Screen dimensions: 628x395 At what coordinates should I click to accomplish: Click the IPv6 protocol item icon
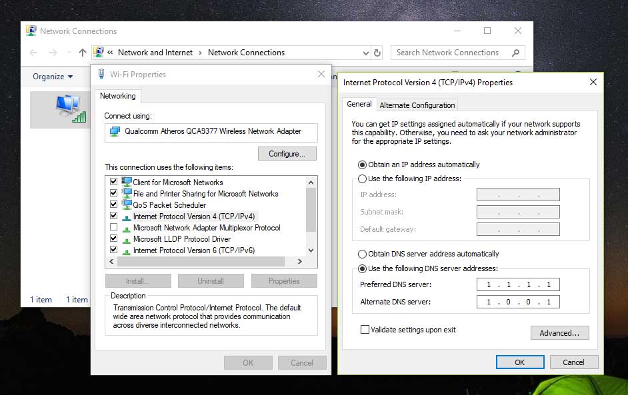[x=127, y=251]
